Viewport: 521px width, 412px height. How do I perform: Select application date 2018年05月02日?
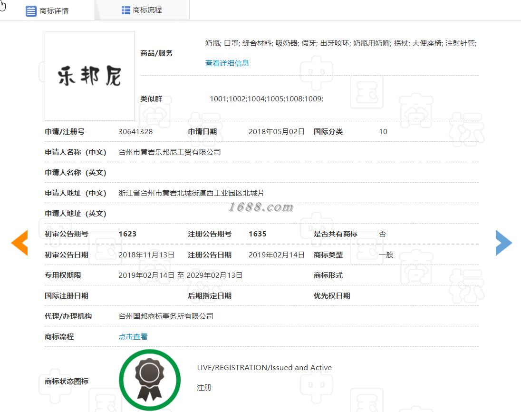(x=277, y=132)
